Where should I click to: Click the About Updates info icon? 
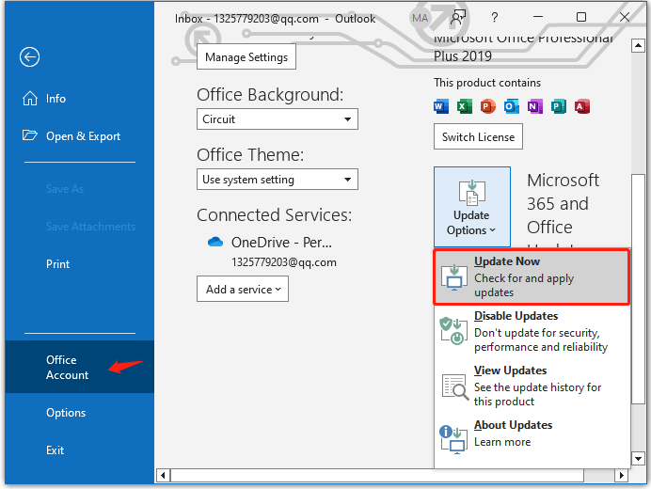(453, 439)
